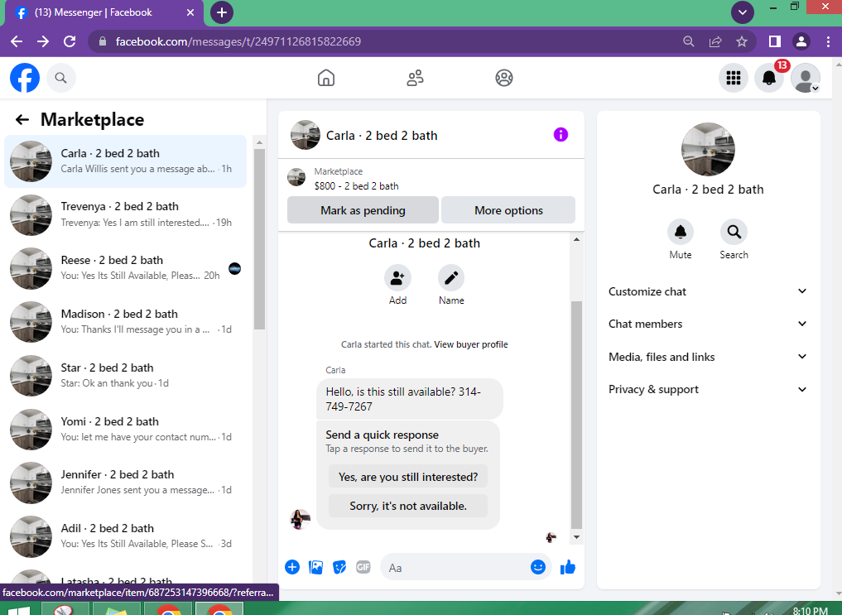Open the Friends icon in top navigation
Image resolution: width=842 pixels, height=615 pixels.
click(x=415, y=78)
